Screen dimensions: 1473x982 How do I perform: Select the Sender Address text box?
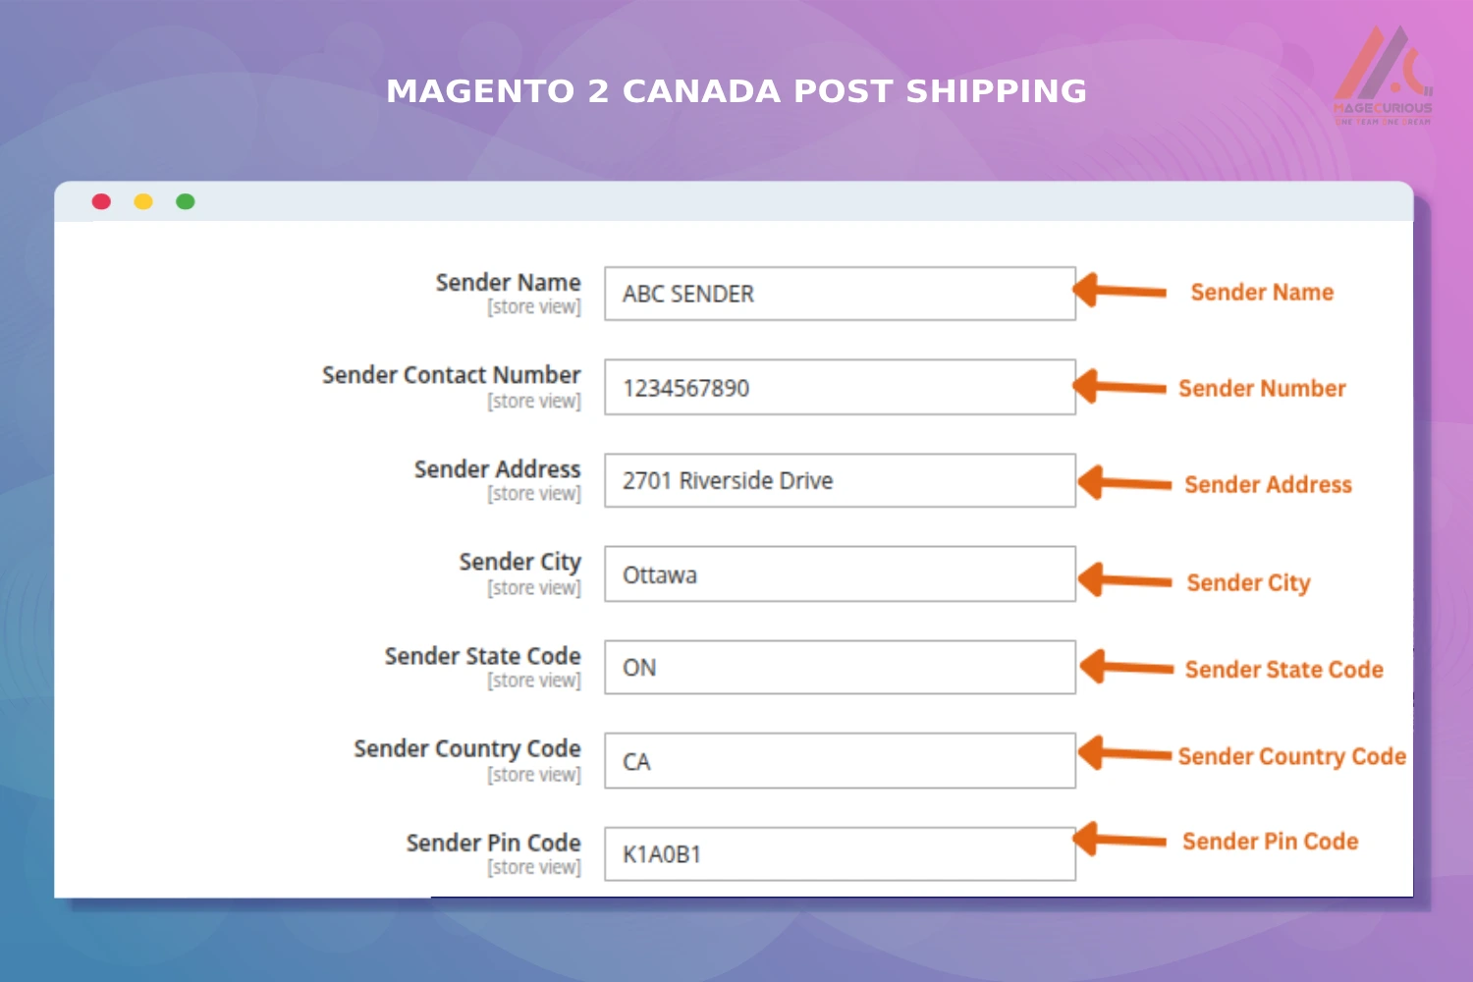[840, 480]
